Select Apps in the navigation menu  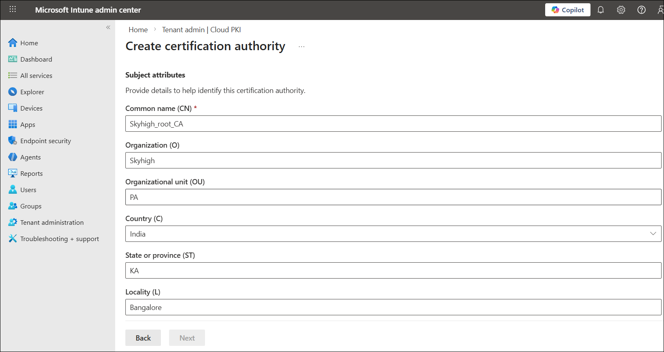pos(28,124)
